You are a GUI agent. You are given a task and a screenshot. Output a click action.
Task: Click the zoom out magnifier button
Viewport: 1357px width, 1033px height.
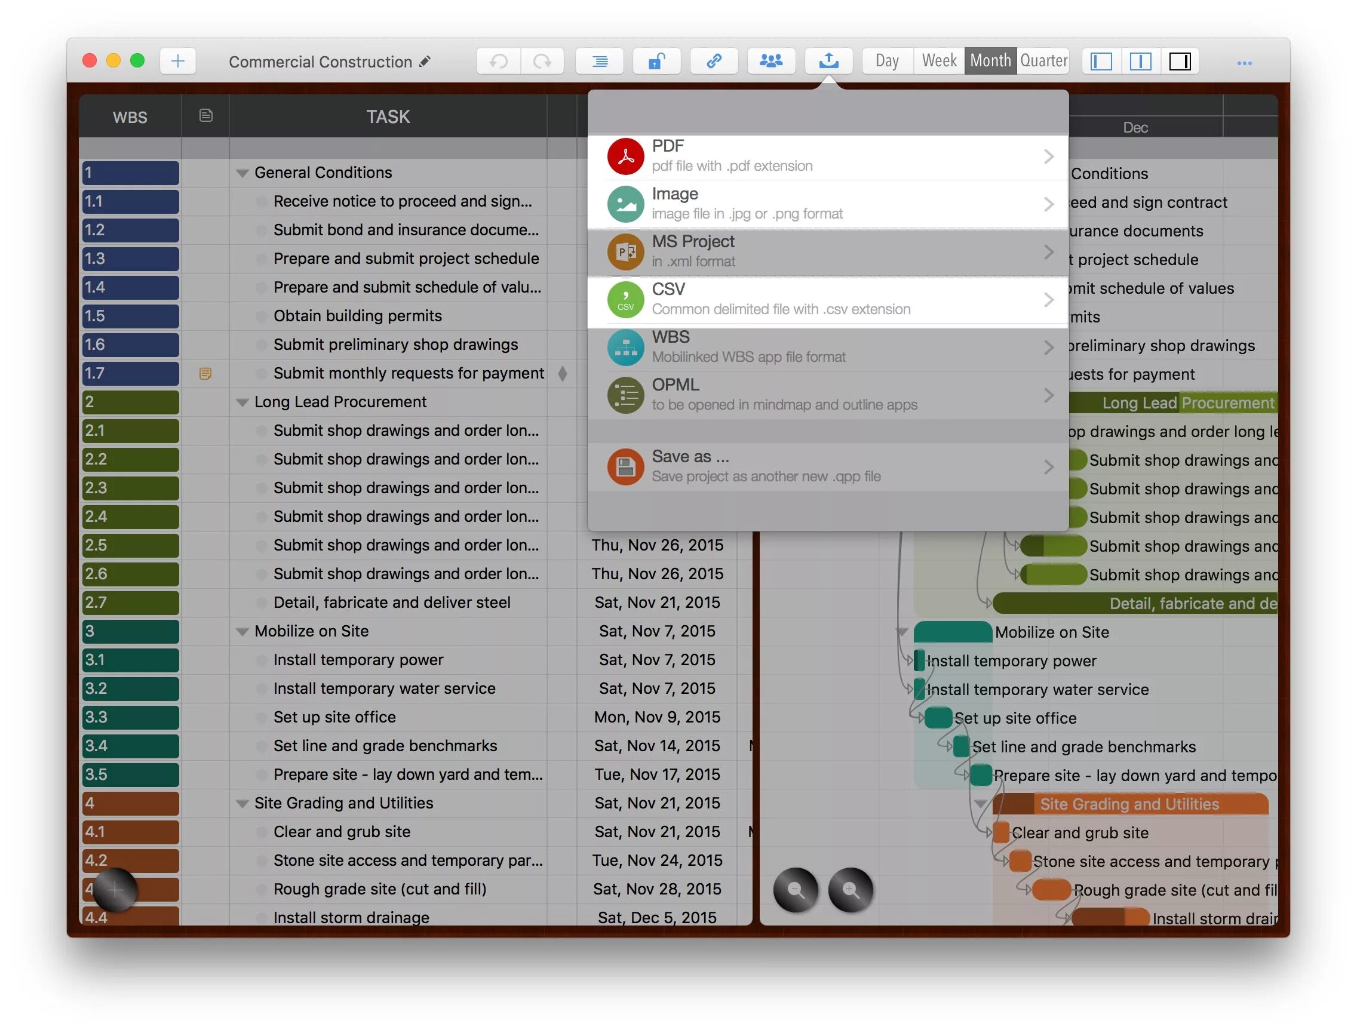tap(794, 891)
